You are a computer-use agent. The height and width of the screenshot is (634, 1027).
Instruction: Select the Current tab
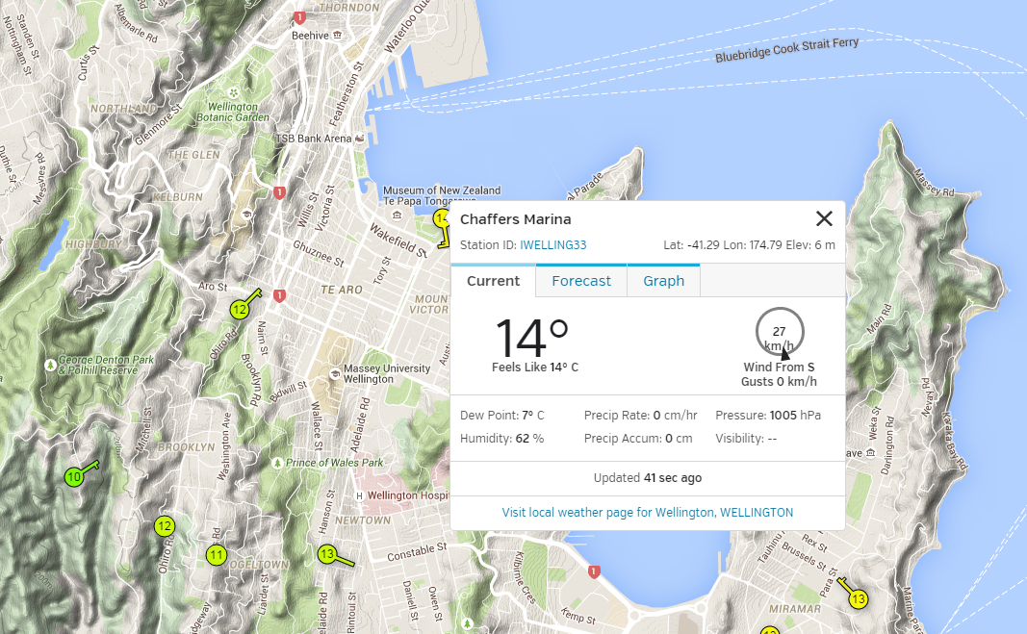pyautogui.click(x=493, y=281)
